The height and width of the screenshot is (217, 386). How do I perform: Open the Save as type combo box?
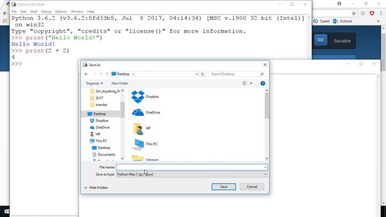tap(192, 174)
